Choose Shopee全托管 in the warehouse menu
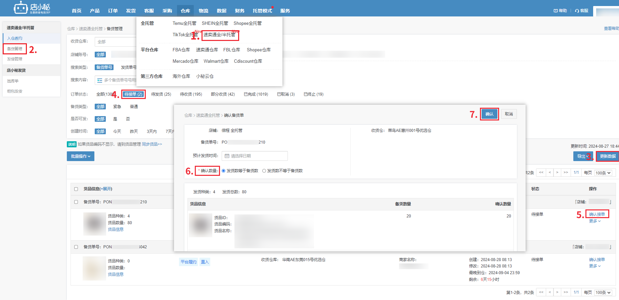The height and width of the screenshot is (300, 619). (248, 23)
